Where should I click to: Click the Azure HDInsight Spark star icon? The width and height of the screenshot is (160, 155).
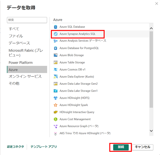(x=56, y=105)
